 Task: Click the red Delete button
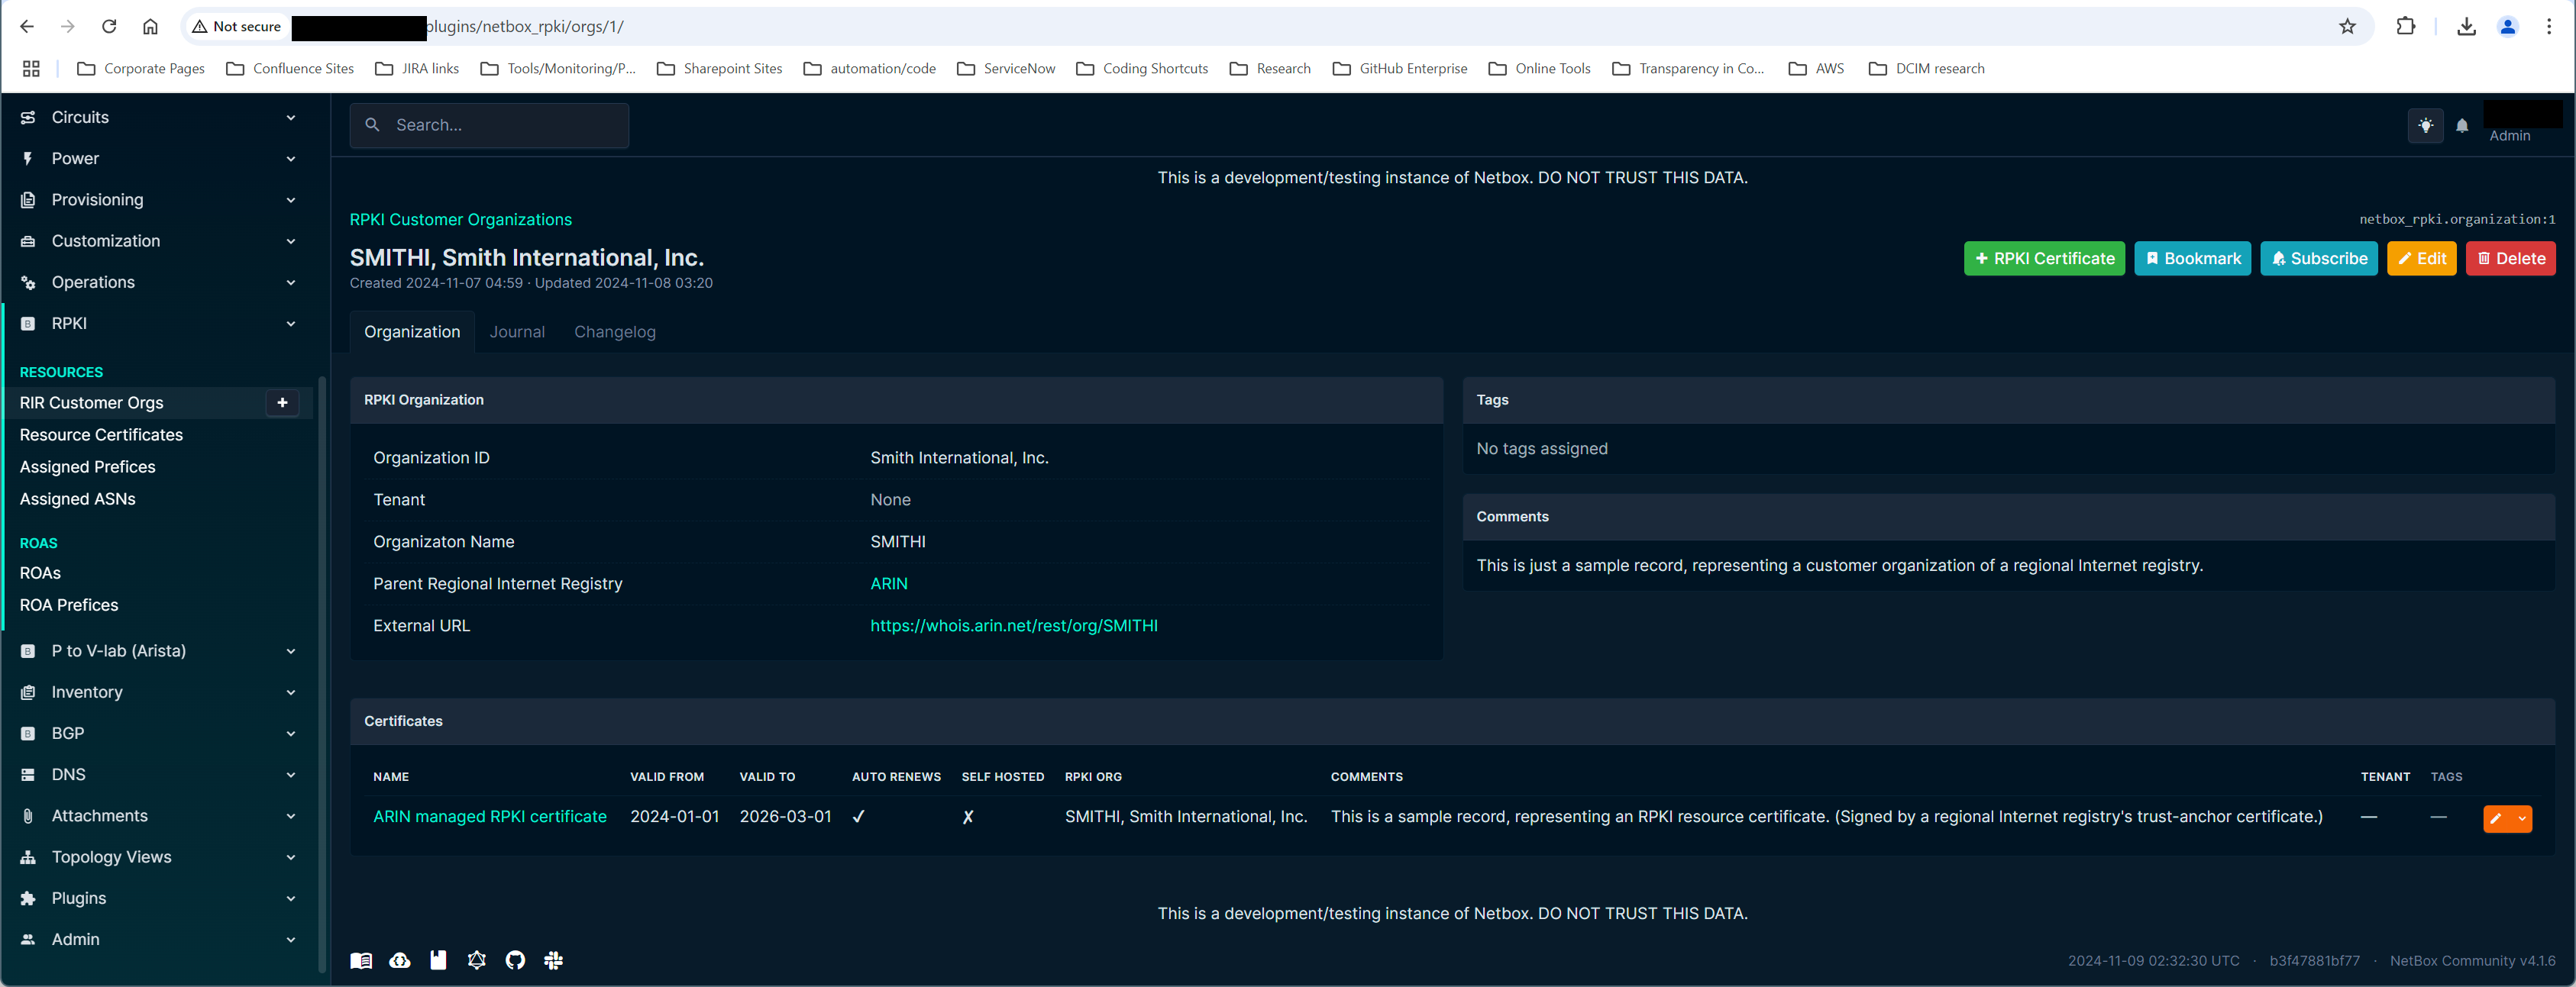[x=2510, y=259]
